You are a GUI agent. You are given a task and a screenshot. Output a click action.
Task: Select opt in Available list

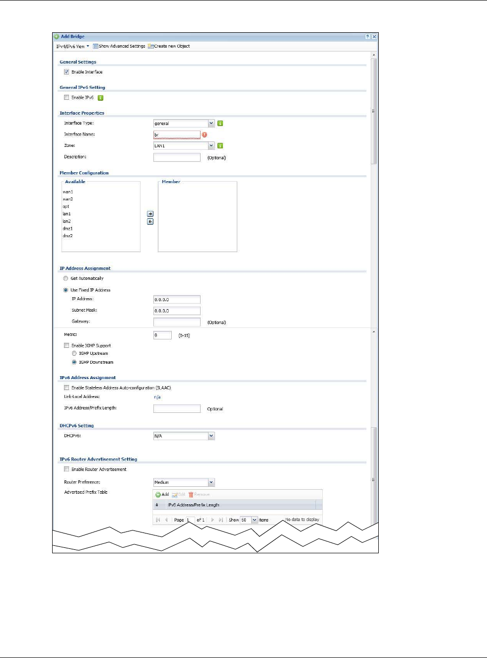click(x=66, y=207)
